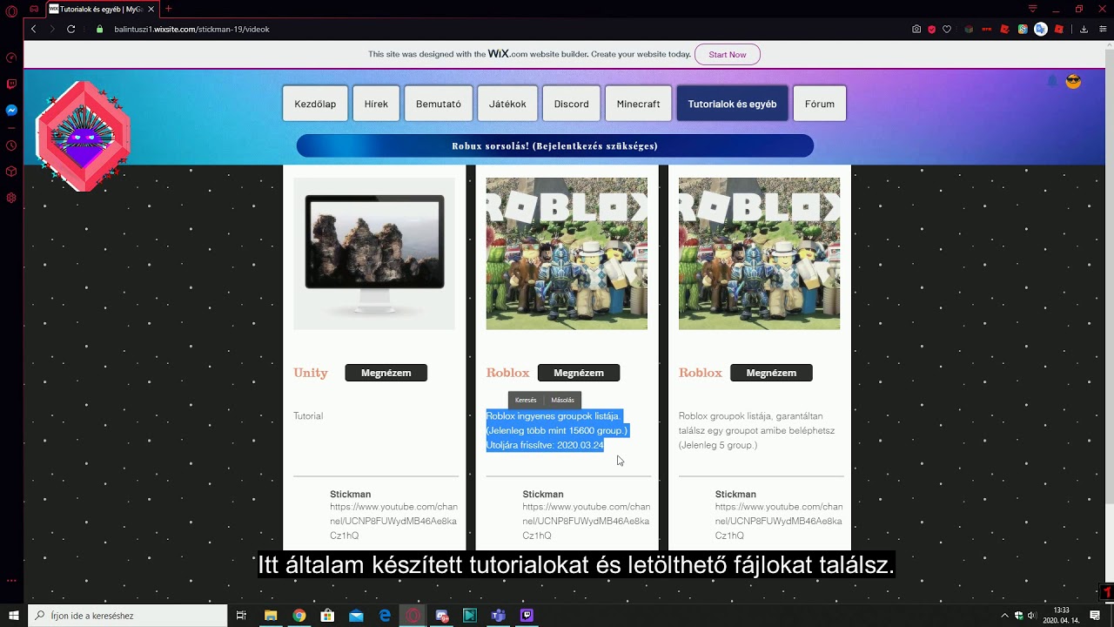The width and height of the screenshot is (1114, 627).
Task: Open Stickman YouTube link in right card
Action: coord(779,521)
